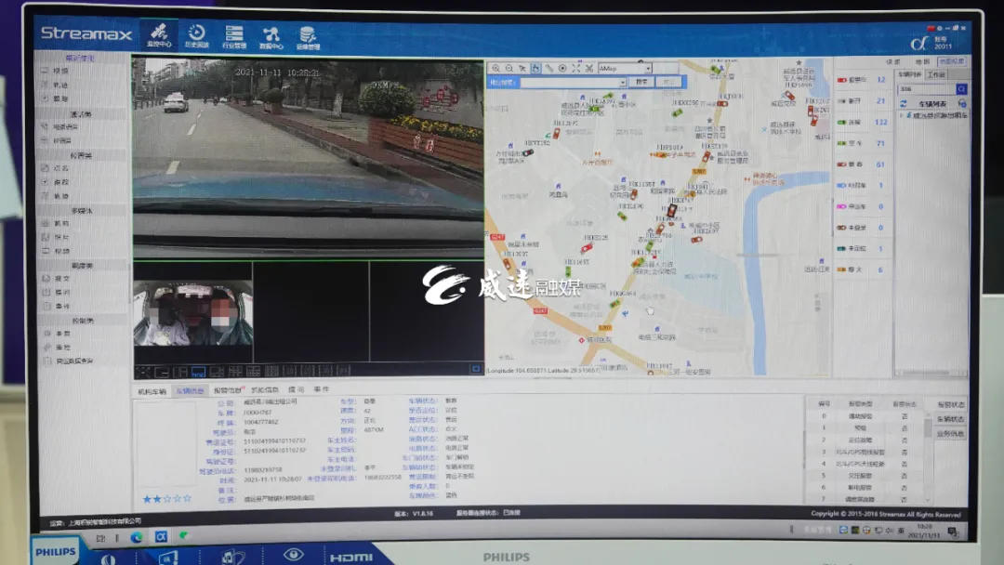Open the data center module
Image resolution: width=1004 pixels, height=565 pixels.
pyautogui.click(x=271, y=37)
